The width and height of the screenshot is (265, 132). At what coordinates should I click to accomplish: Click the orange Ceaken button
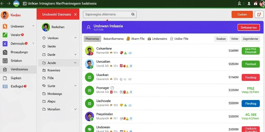click(242, 14)
